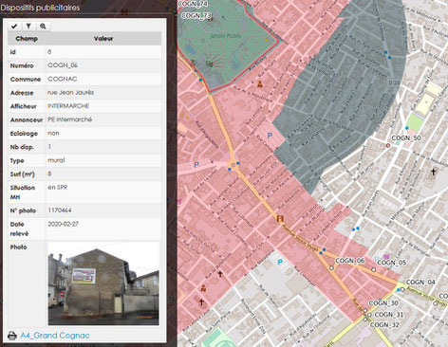Screen dimensions: 448x347
Task: Click the church cross icon on the map's right edge
Action: tap(434, 172)
